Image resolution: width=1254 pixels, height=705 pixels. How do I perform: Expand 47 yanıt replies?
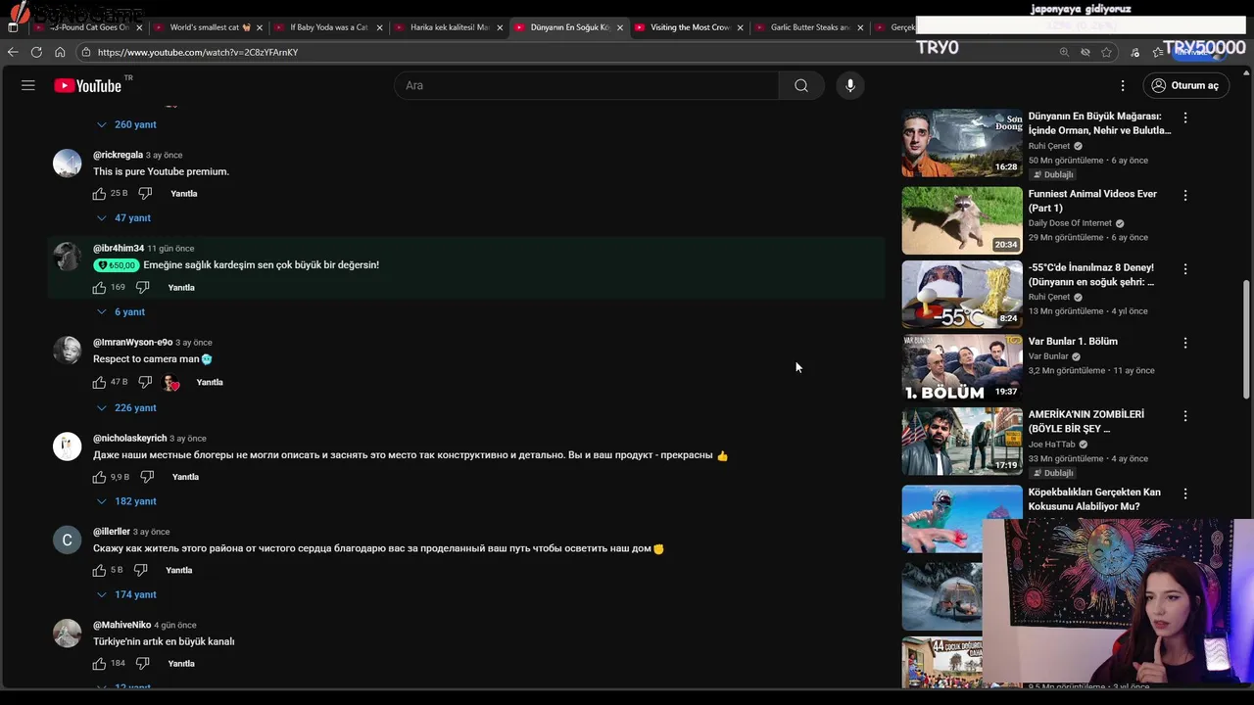tap(123, 217)
